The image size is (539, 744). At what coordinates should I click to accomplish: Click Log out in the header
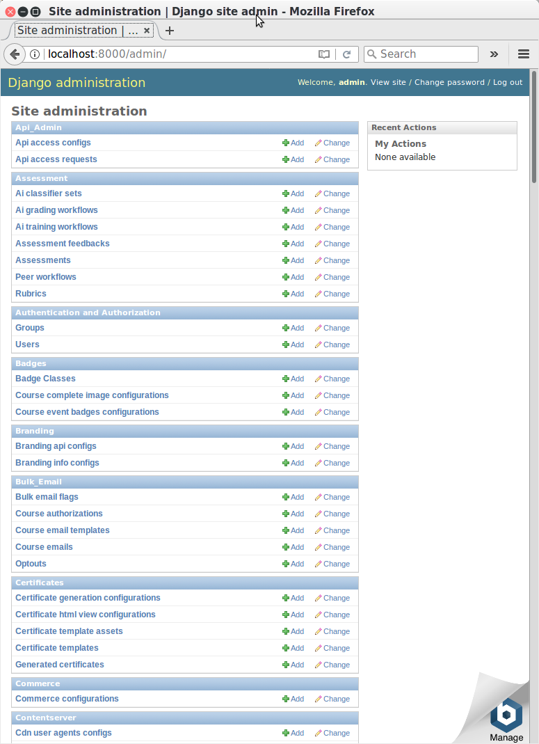click(x=508, y=82)
